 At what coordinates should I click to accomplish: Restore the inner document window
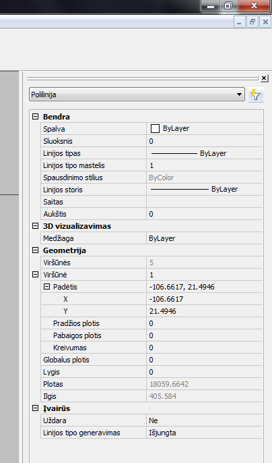(252, 22)
